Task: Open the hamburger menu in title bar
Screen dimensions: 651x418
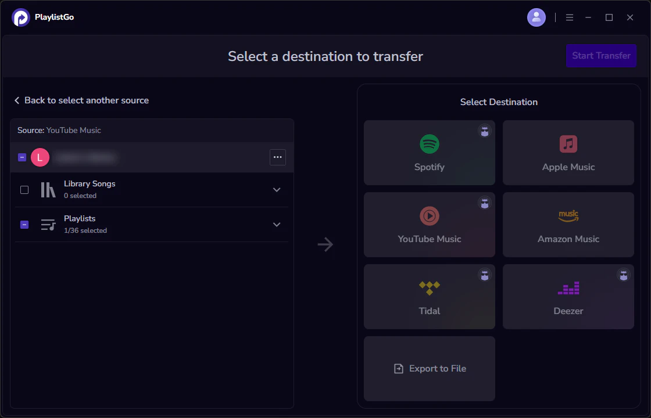Action: pos(569,17)
